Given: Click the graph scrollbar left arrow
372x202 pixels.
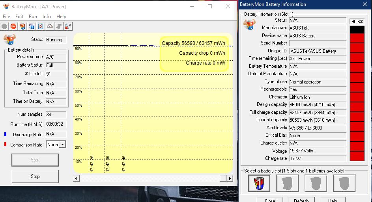Looking at the screenshot, I should coord(76,178).
